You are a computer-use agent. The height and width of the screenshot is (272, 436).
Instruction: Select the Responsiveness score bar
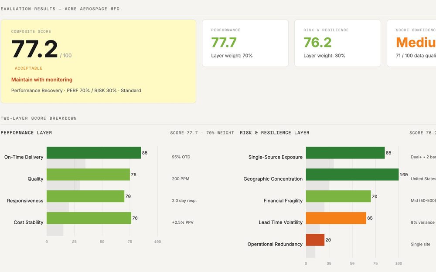point(85,196)
